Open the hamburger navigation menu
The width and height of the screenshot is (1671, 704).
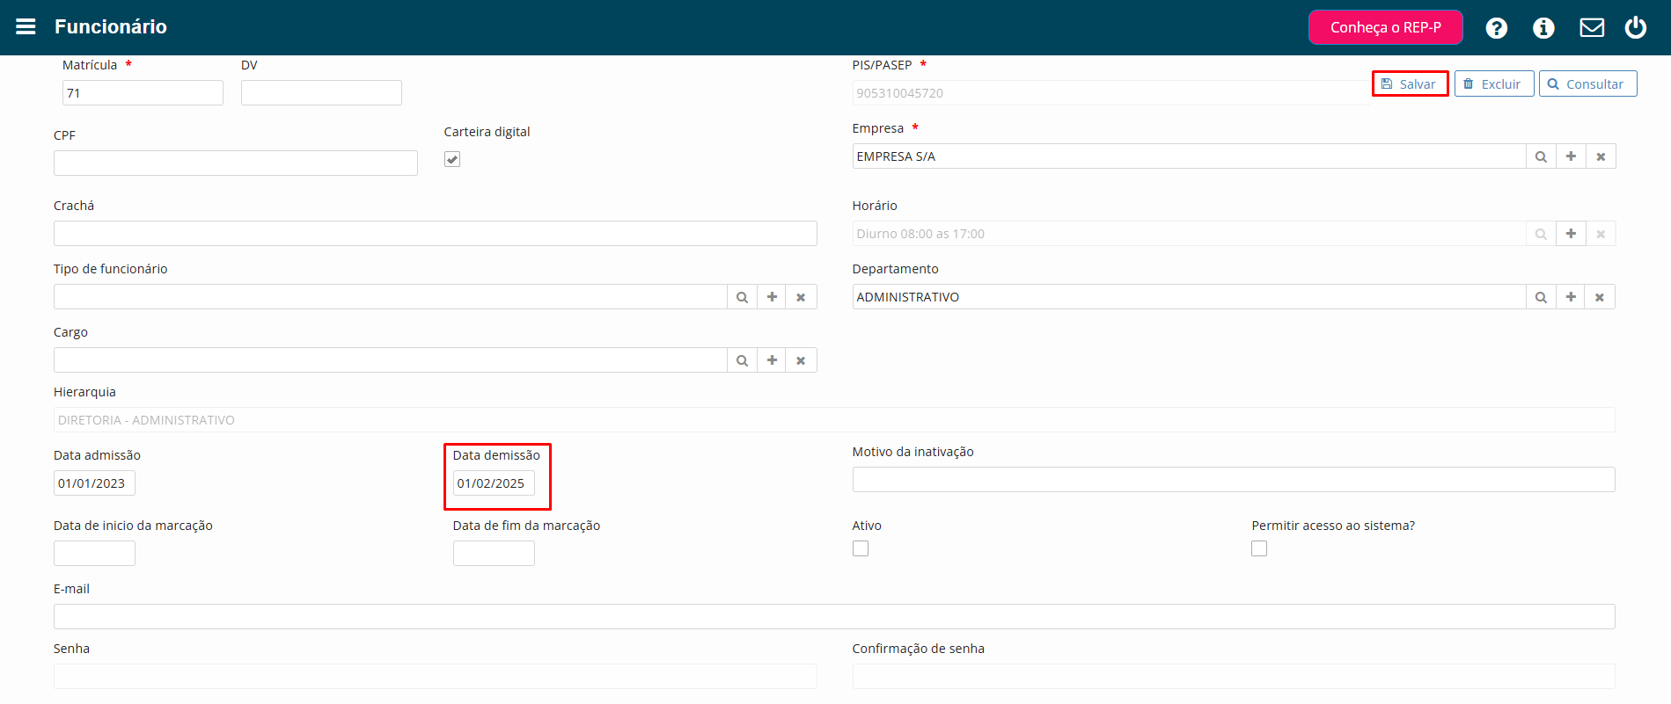(26, 27)
